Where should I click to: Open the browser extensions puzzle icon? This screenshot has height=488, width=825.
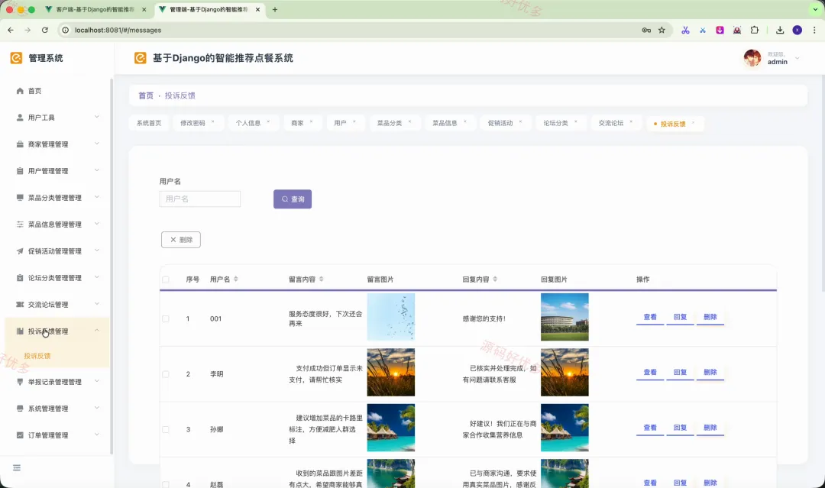point(755,30)
